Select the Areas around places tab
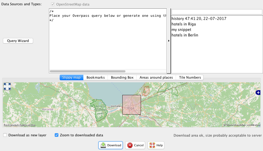Screen dimensions: 263x151 156,77
